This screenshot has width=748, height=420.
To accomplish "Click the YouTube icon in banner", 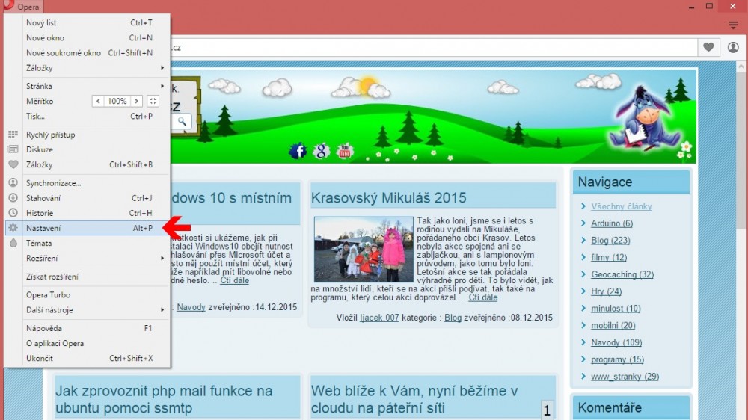I will tap(345, 151).
